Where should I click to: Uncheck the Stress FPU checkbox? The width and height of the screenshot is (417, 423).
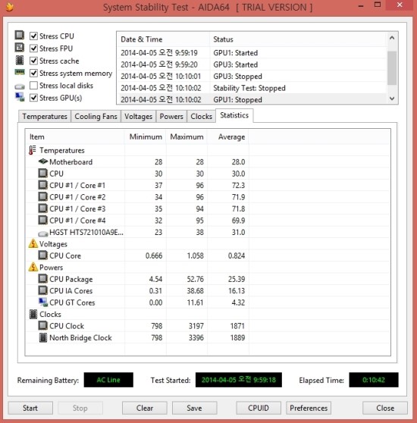point(33,49)
